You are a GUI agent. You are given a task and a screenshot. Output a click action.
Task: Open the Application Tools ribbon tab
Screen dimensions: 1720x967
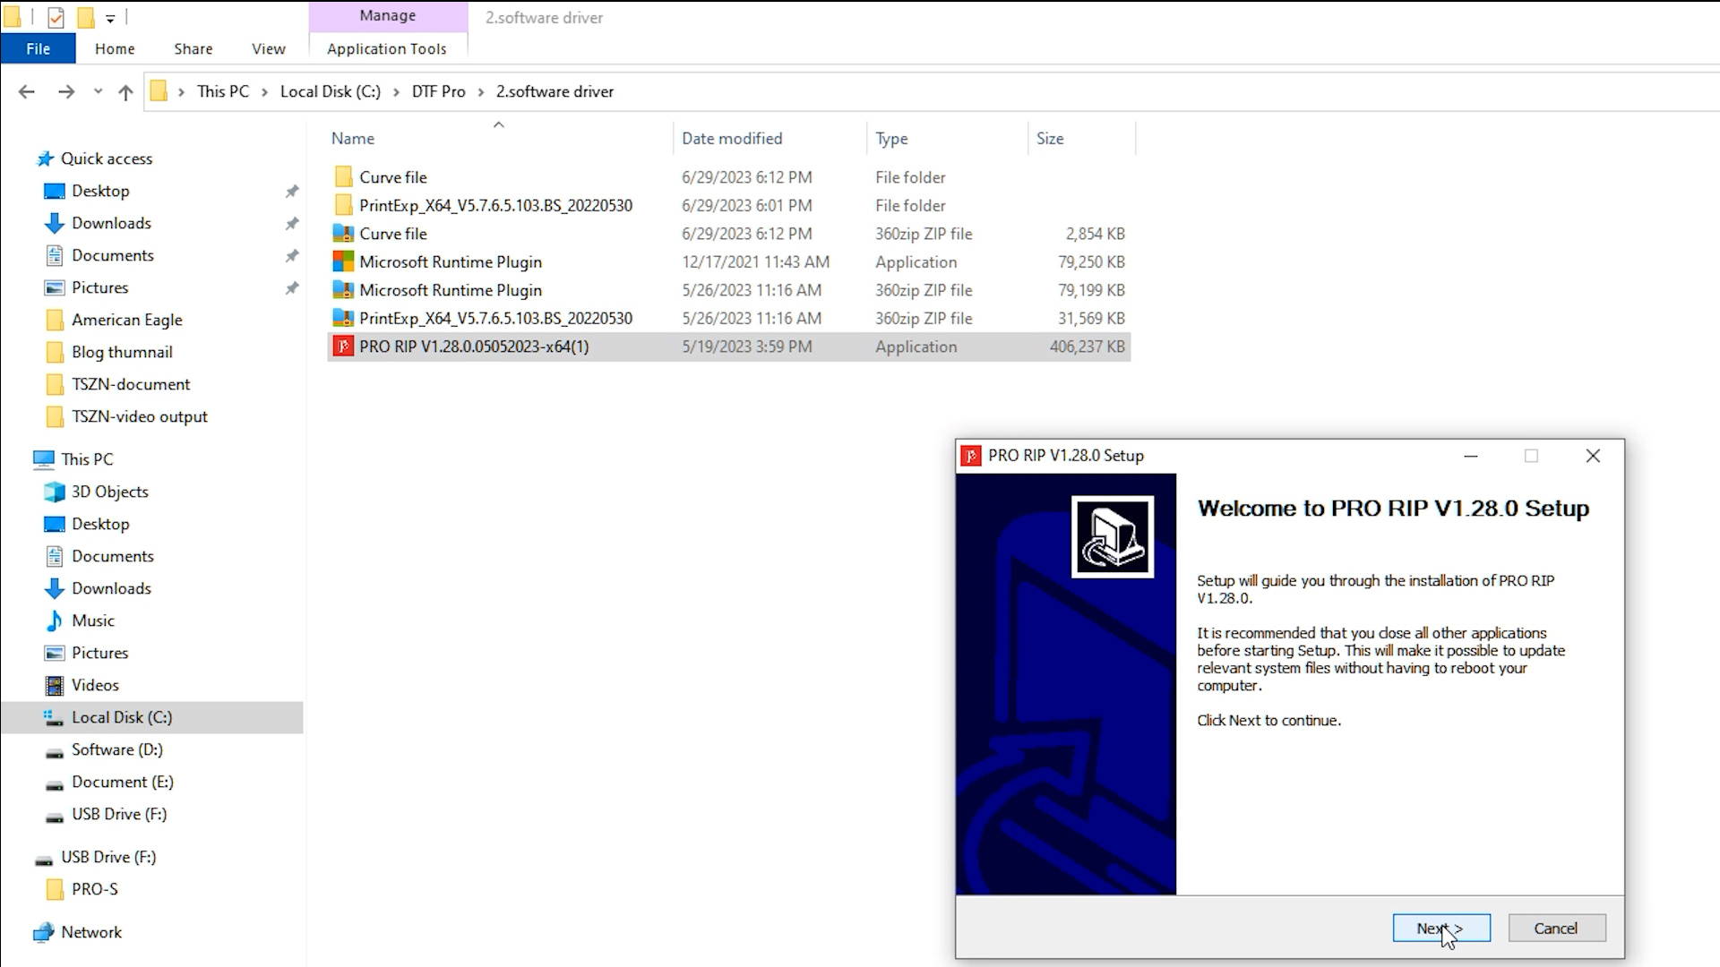click(x=386, y=48)
